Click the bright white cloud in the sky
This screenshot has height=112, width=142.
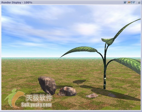point(87,28)
